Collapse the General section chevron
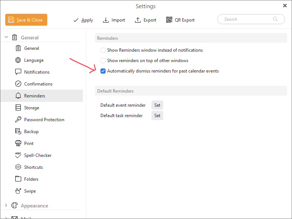The image size is (292, 219). (x=6, y=38)
